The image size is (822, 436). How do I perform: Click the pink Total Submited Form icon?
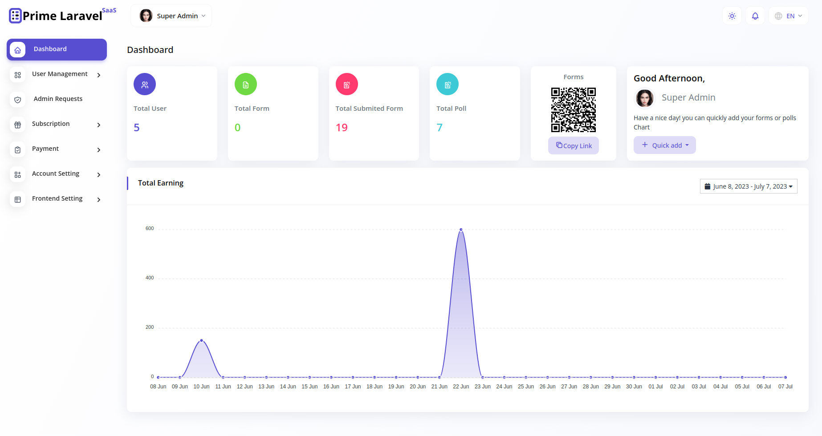[347, 85]
